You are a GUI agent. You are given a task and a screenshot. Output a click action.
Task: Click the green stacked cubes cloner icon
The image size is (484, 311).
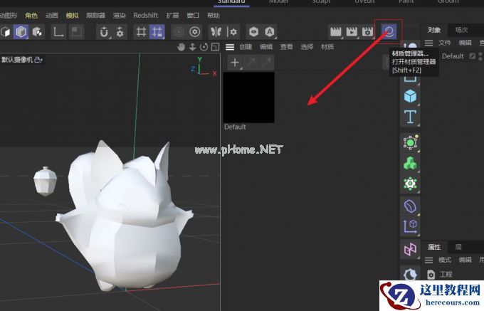tap(410, 163)
